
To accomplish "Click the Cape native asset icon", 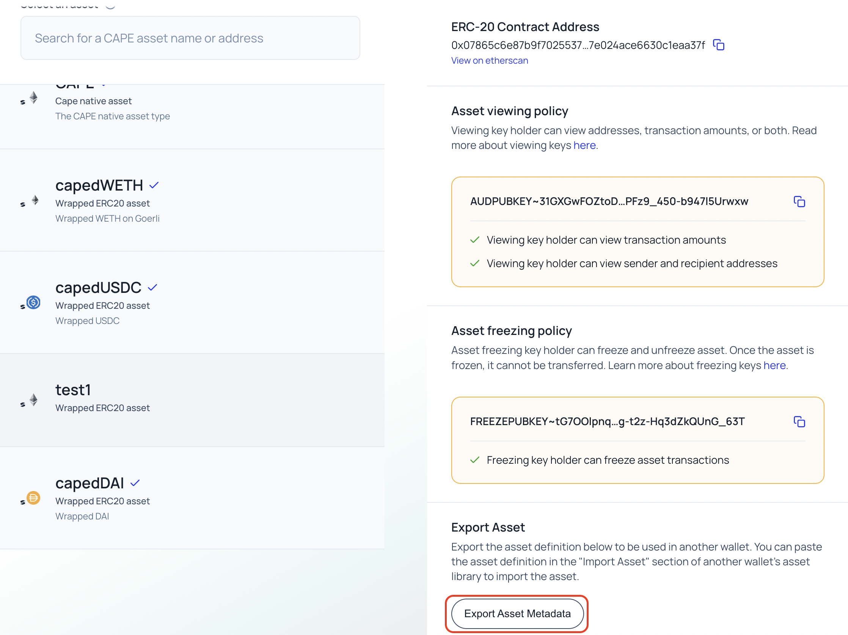I will 34,98.
